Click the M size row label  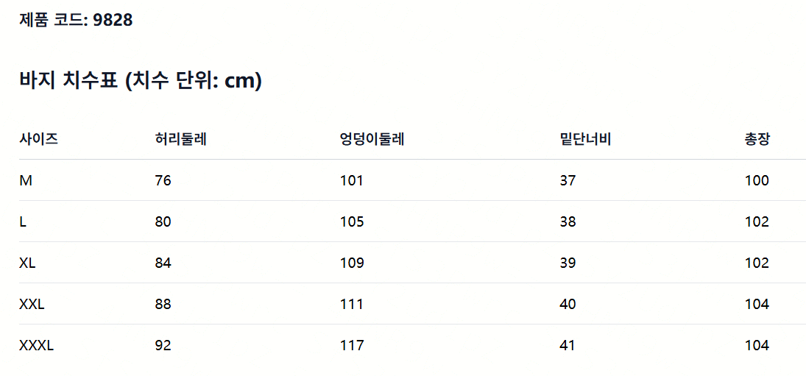tap(25, 181)
